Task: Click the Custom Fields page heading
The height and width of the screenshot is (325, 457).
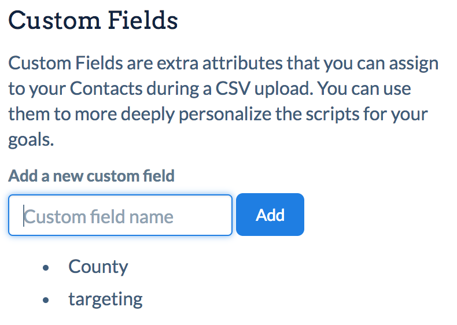Action: click(x=93, y=20)
